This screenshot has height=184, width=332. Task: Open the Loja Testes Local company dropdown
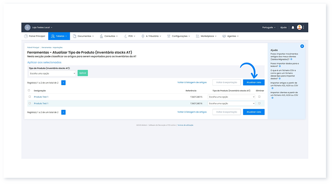pyautogui.click(x=42, y=27)
